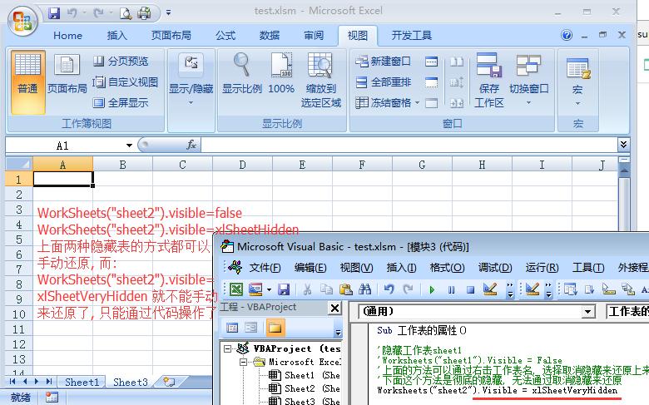Click Paste icon in VBA toolbar
This screenshot has height=405, width=649.
coord(345,289)
